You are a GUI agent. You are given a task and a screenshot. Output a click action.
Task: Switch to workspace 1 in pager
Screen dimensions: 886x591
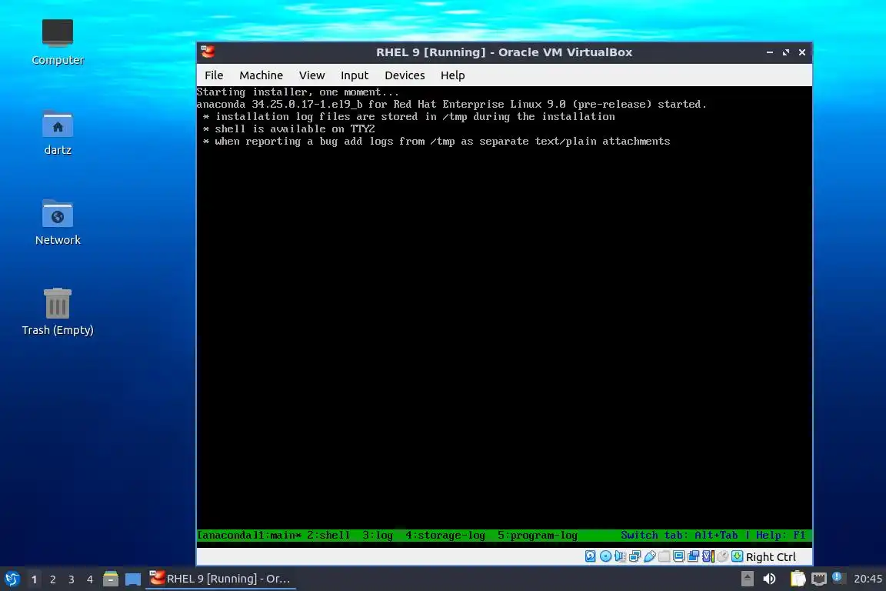pyautogui.click(x=34, y=579)
